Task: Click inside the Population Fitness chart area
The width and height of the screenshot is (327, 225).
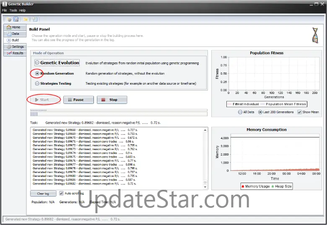Action: click(274, 74)
